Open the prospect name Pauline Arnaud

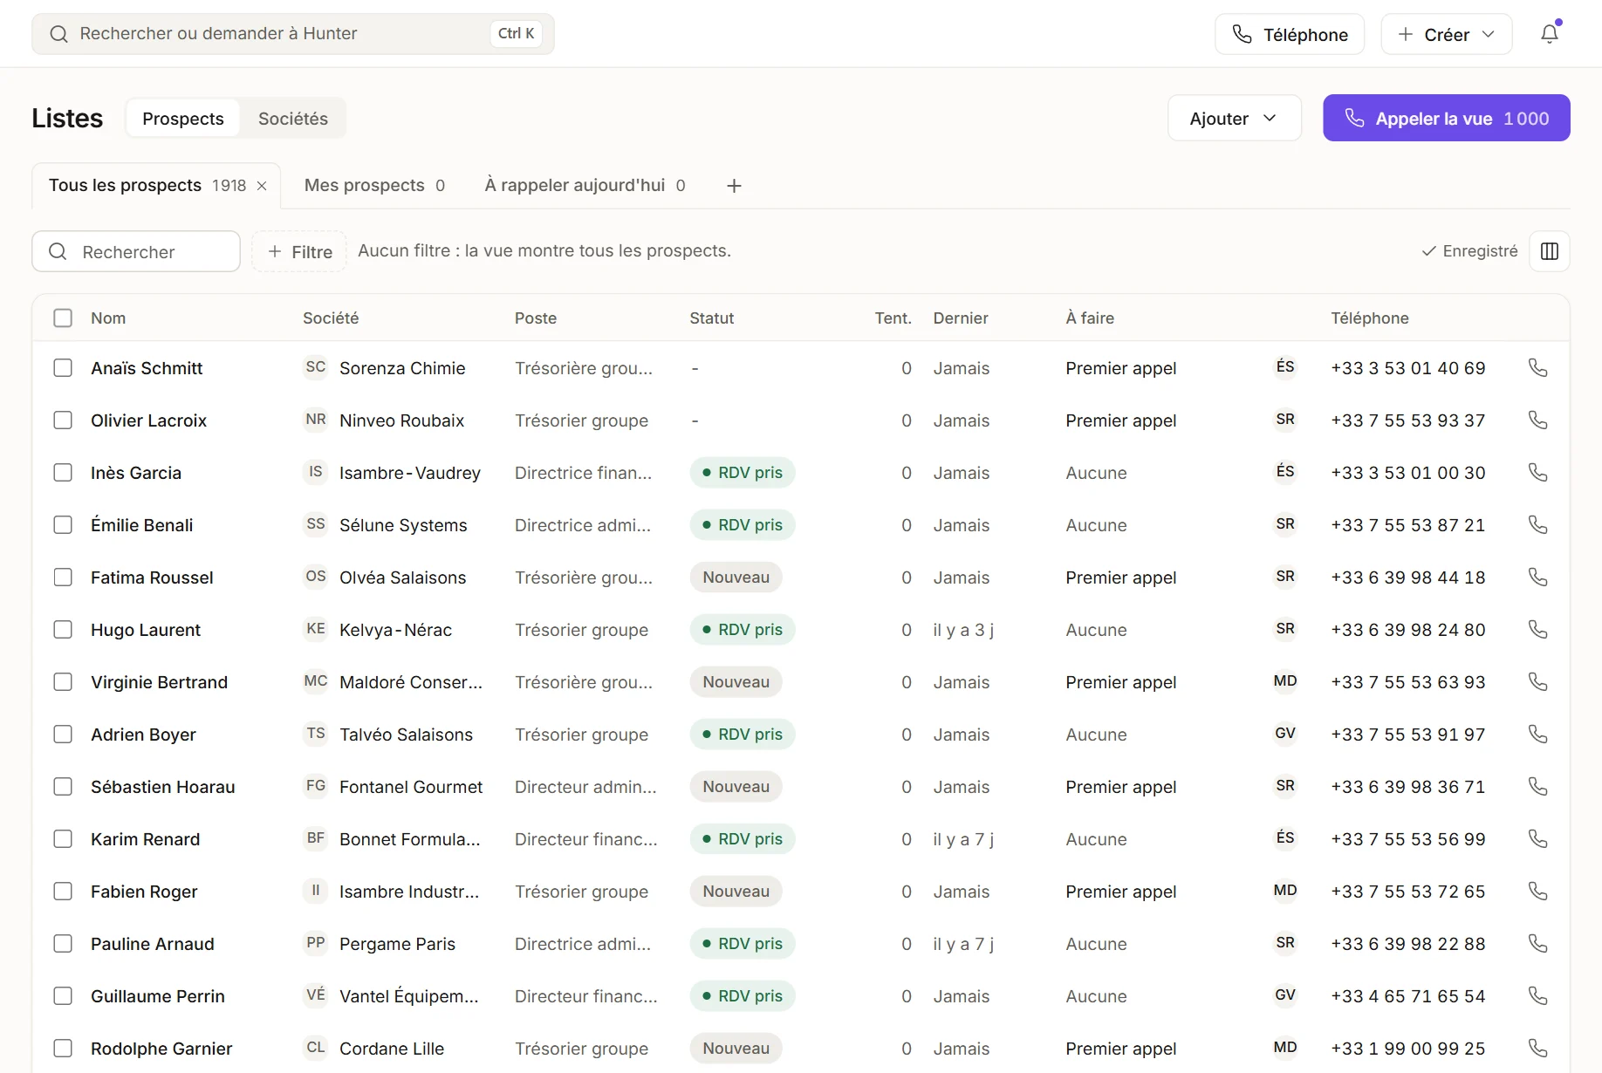point(153,944)
